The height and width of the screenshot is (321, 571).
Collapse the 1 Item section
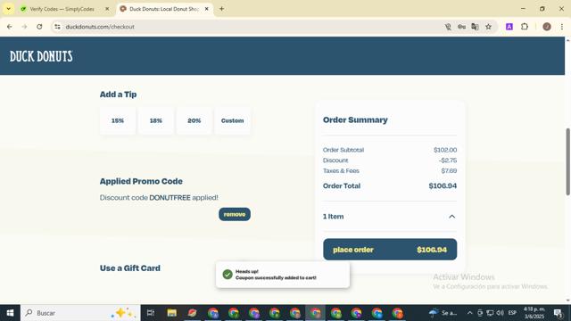(x=452, y=217)
